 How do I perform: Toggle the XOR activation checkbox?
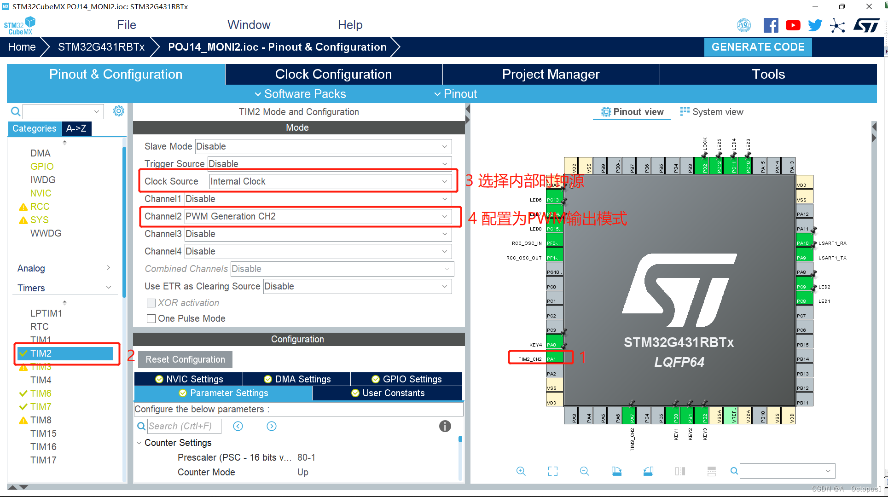[150, 303]
